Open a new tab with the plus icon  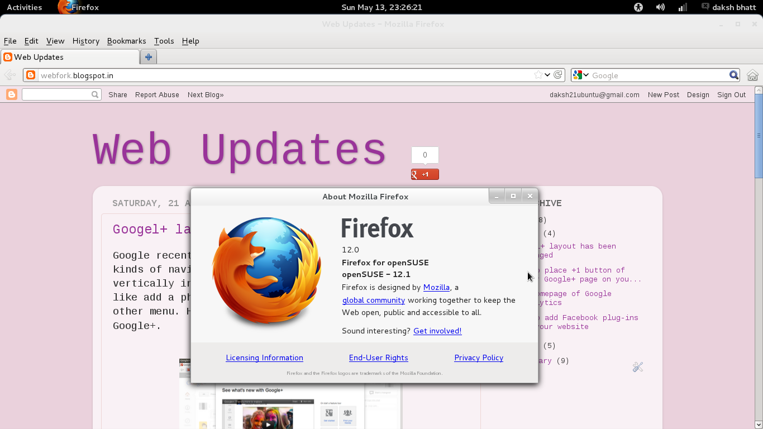pos(147,56)
